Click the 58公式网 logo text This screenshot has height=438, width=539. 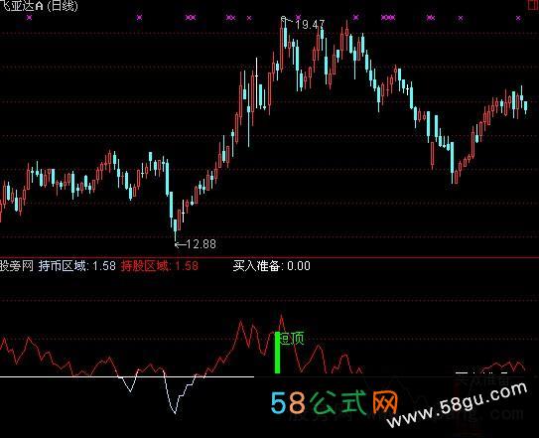tap(335, 402)
